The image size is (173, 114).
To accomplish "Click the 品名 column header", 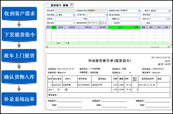I will (x=159, y=27).
